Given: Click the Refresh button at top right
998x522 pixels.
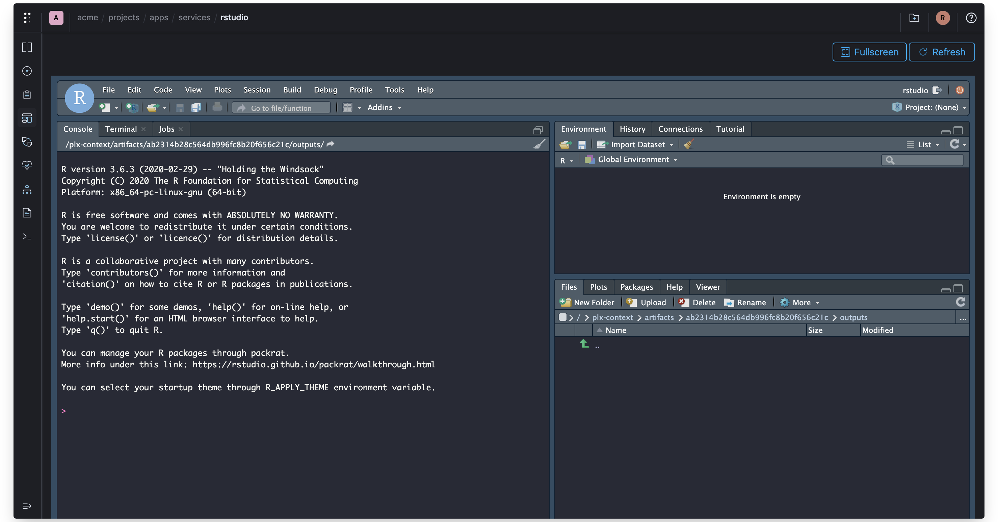Looking at the screenshot, I should coord(941,52).
